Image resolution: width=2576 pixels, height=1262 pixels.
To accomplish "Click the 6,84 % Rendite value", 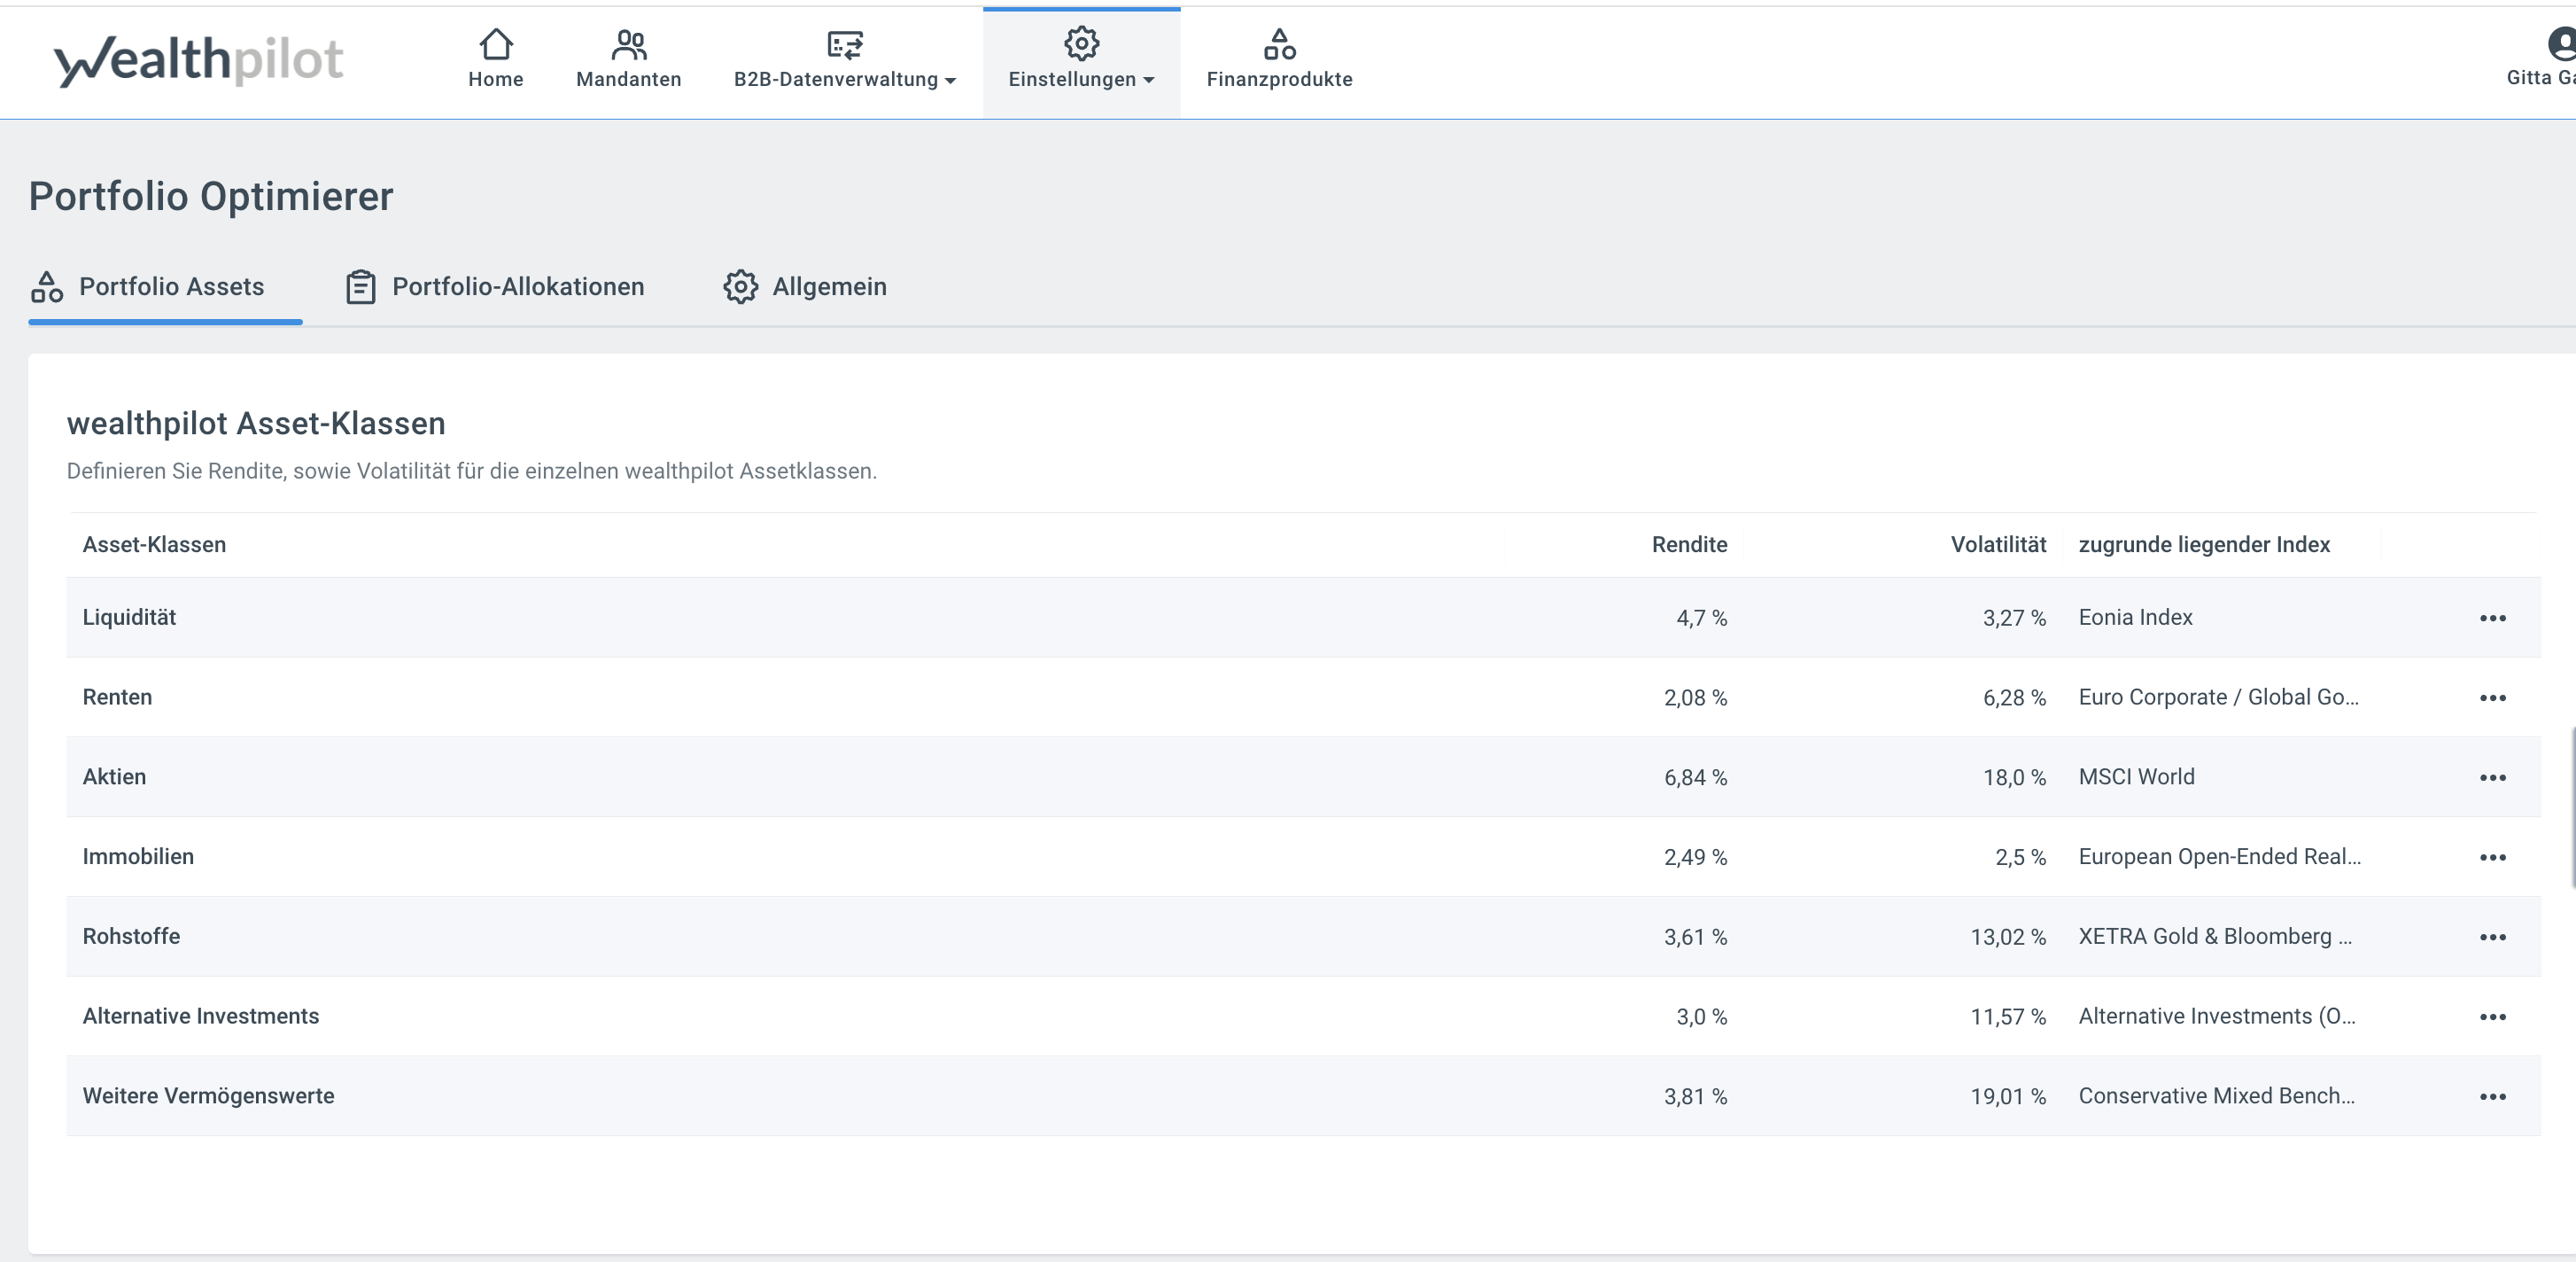I will coord(1695,777).
